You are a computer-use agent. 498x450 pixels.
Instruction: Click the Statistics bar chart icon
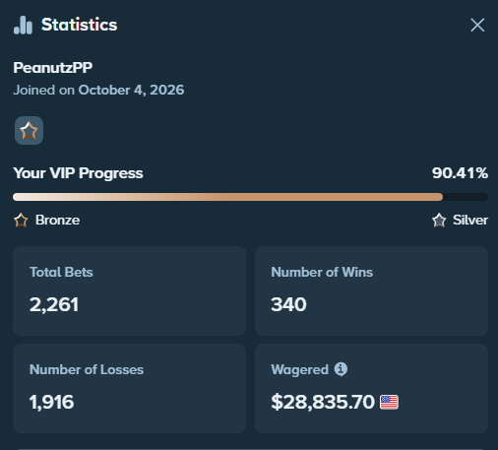23,25
